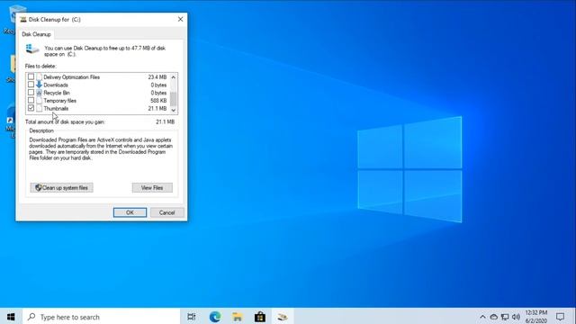576x324 pixels.
Task: Click the Delivery Optimization Files page icon
Action: [x=39, y=76]
